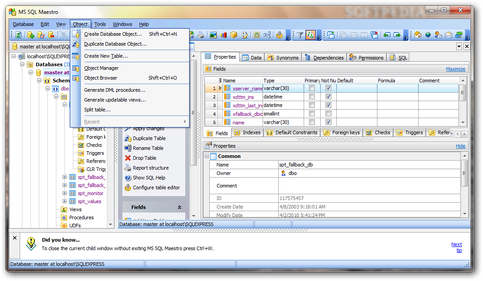Click the lightbulb tip icon

coord(31,243)
